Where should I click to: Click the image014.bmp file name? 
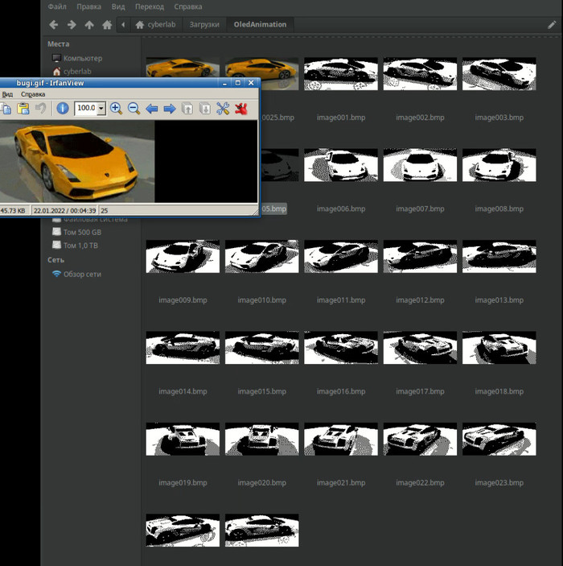pyautogui.click(x=183, y=391)
